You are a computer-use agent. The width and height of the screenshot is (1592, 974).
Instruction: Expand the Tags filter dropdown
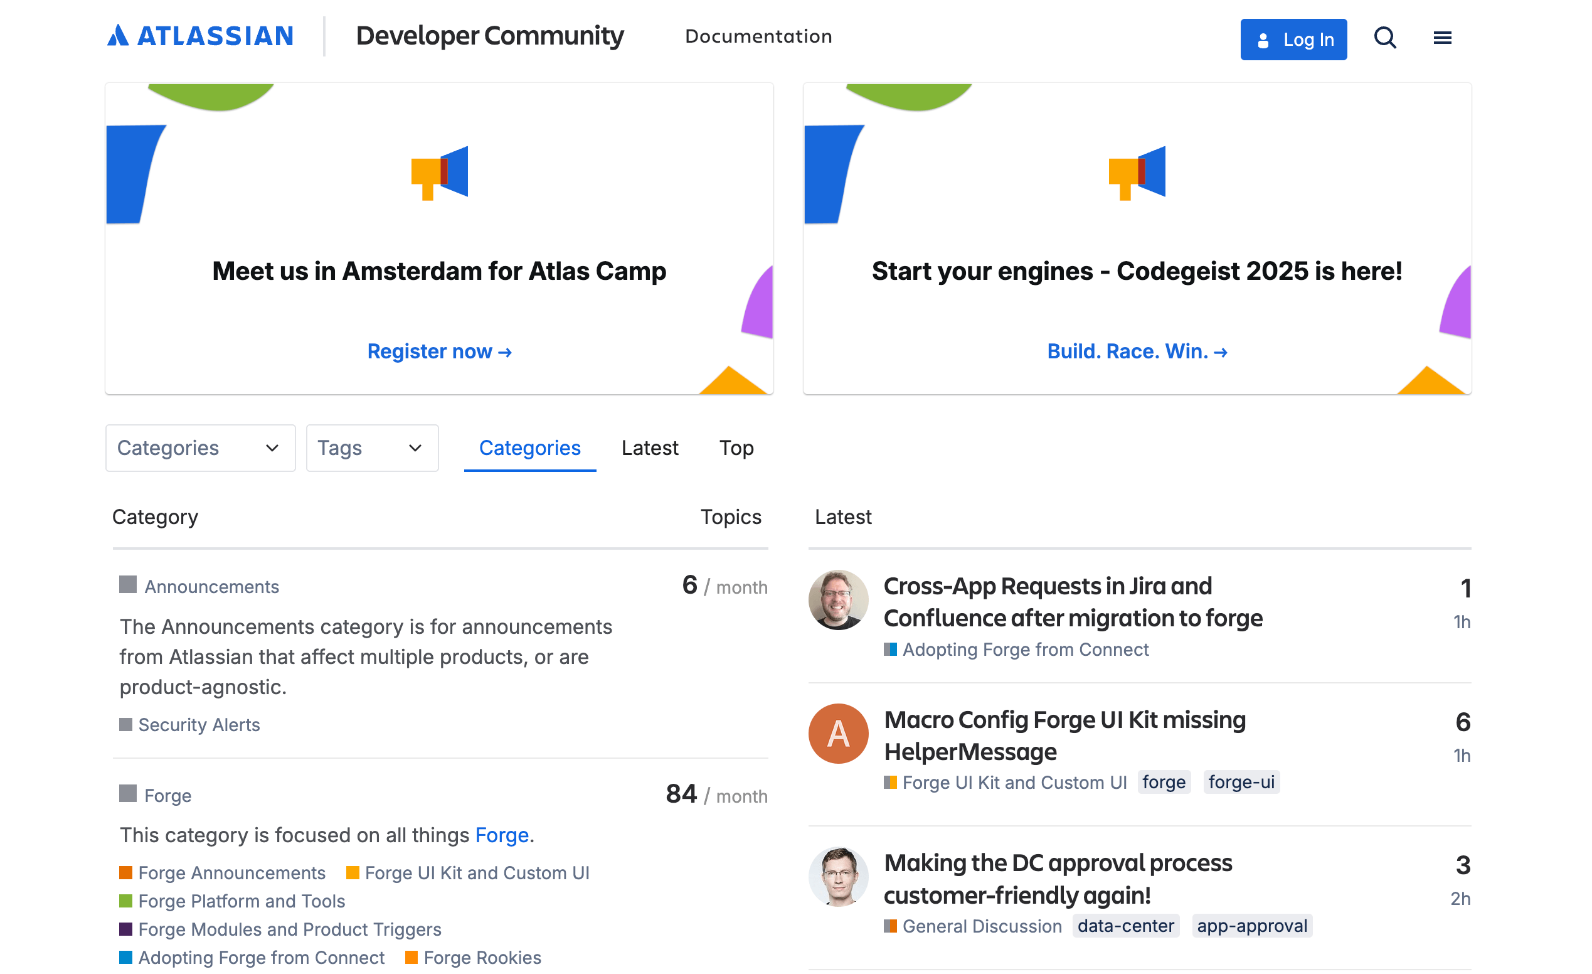pos(372,448)
